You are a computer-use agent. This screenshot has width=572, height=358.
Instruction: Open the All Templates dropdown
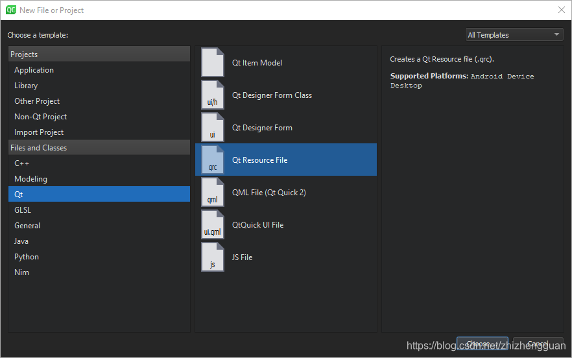[514, 34]
